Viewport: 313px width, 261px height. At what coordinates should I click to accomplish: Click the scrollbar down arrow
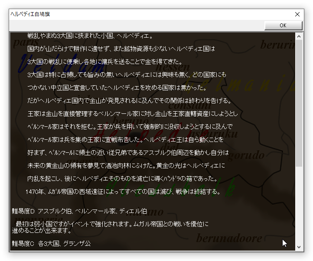[299, 247]
